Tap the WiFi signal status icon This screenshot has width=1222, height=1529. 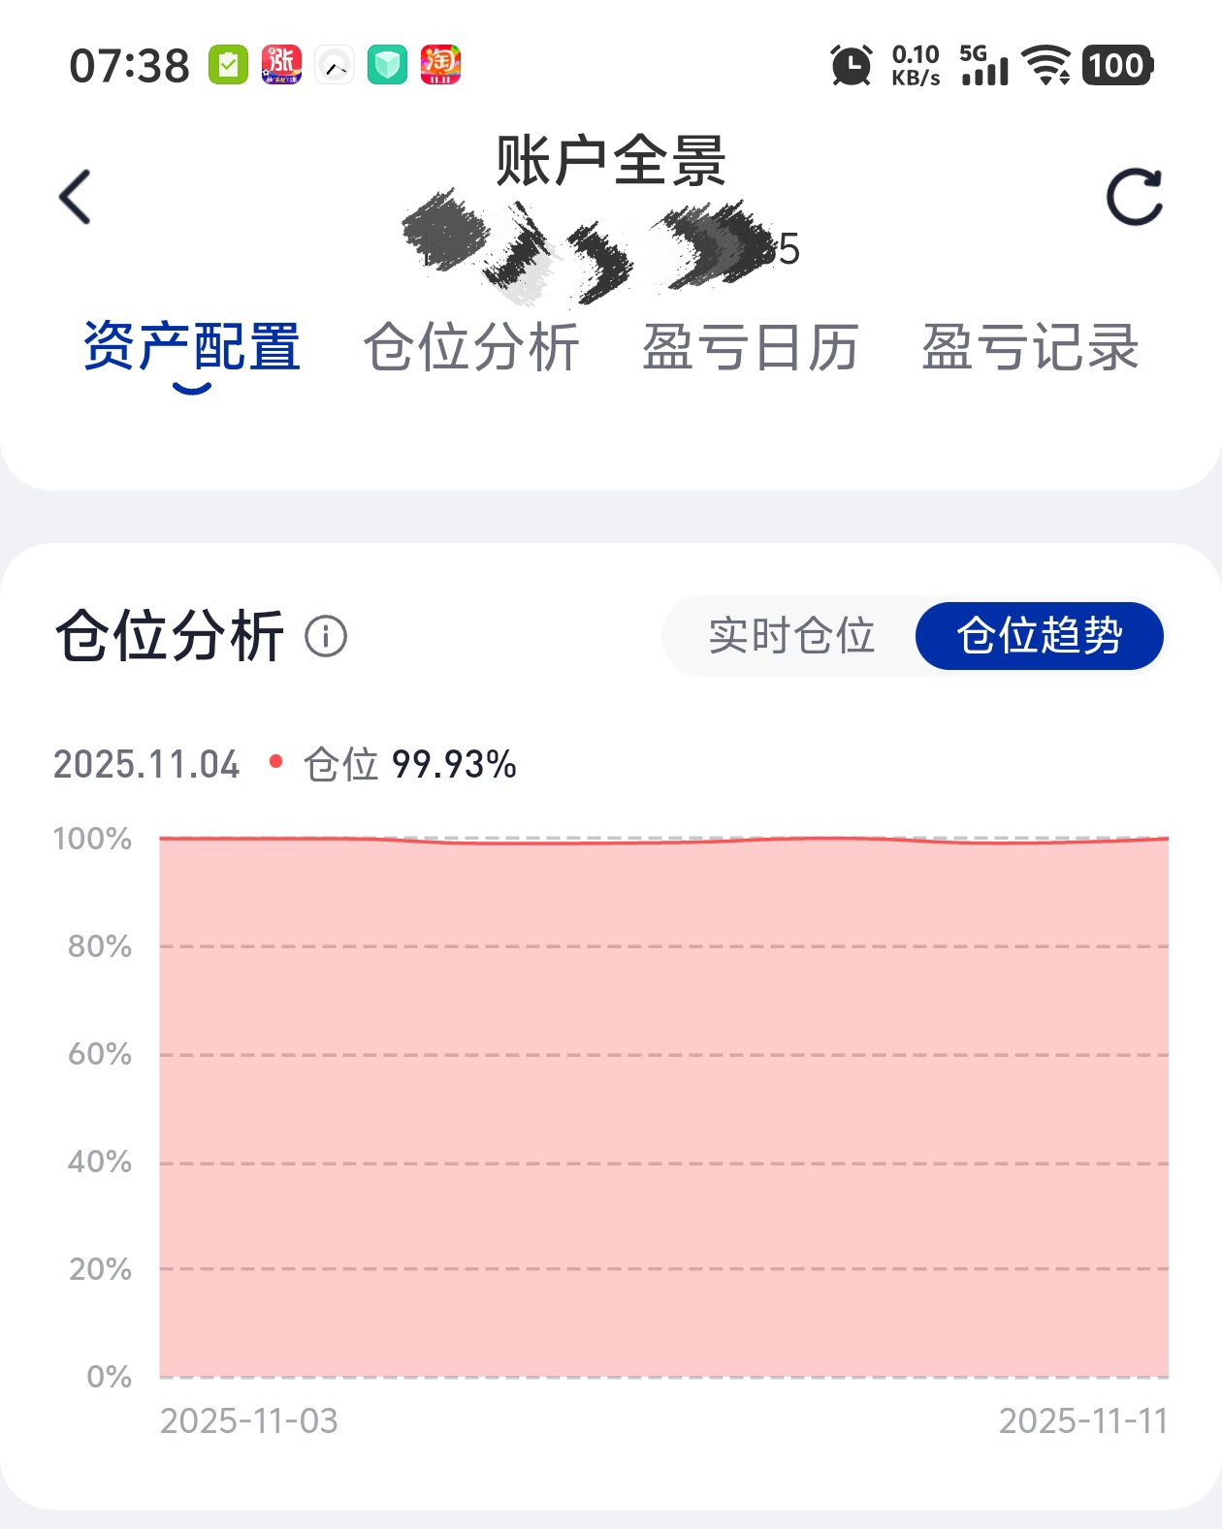1046,66
